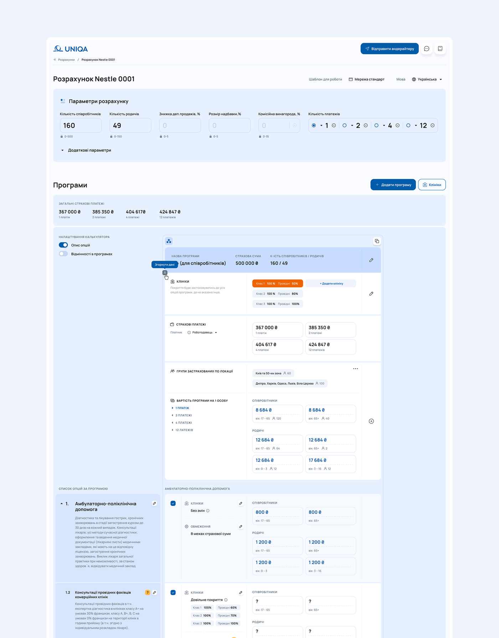Click 'Додати програму' button
This screenshot has height=638, width=499.
[393, 185]
